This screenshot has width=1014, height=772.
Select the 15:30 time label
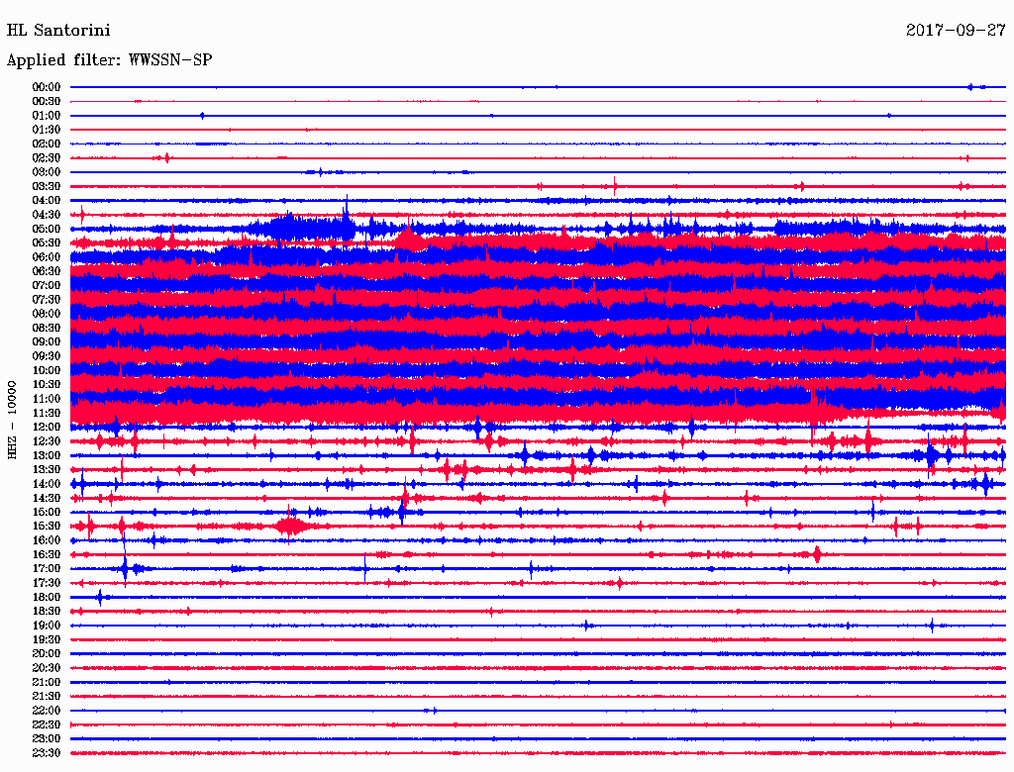47,527
